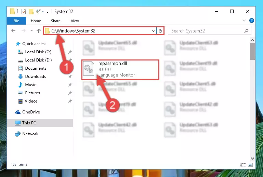
Task: Click the search magnifier icon
Action: (x=246, y=31)
